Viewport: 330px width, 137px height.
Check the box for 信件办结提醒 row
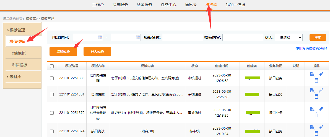point(52,78)
